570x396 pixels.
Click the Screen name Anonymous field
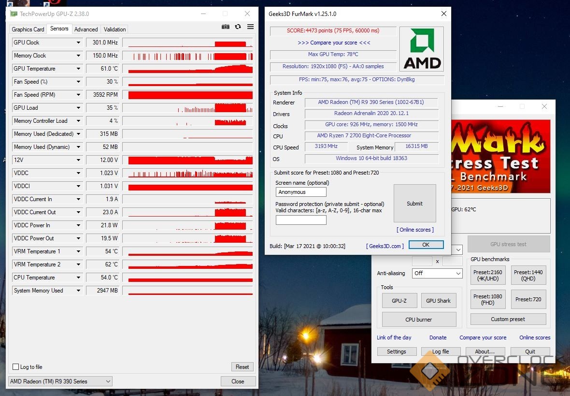[x=301, y=192]
